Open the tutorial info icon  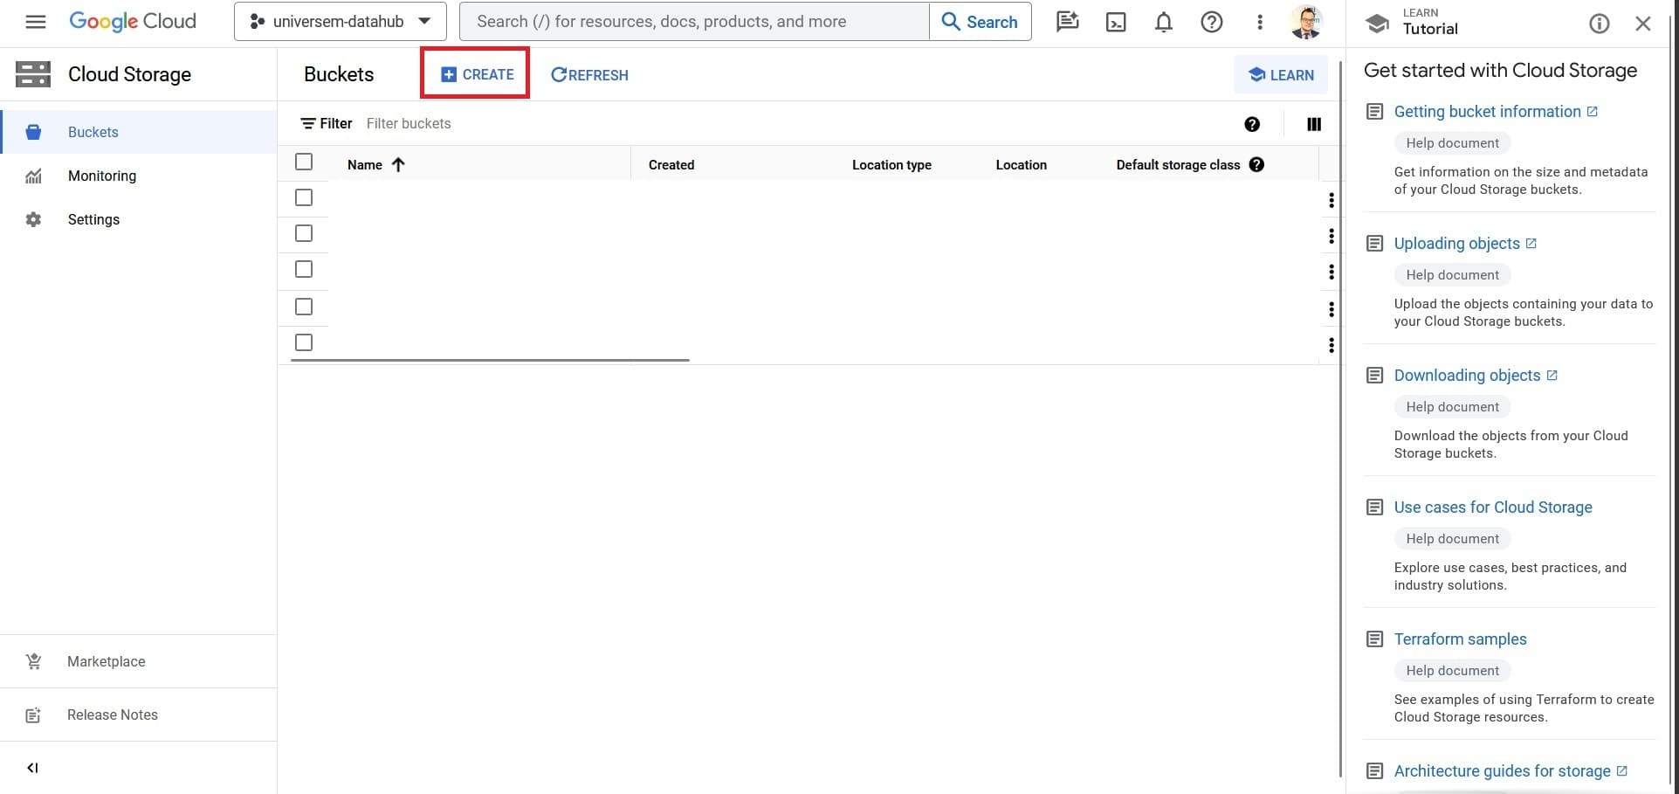coord(1599,24)
